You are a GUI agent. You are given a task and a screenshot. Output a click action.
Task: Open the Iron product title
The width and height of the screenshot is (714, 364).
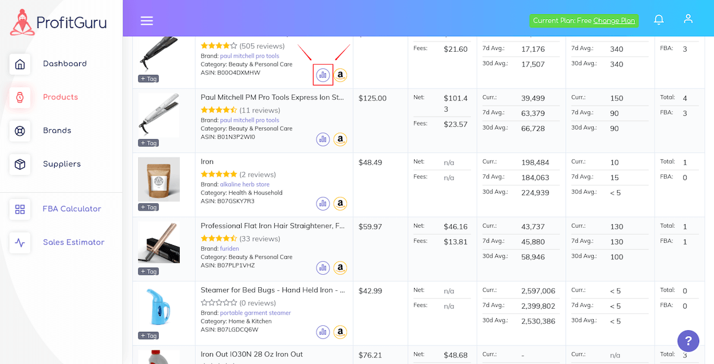207,162
